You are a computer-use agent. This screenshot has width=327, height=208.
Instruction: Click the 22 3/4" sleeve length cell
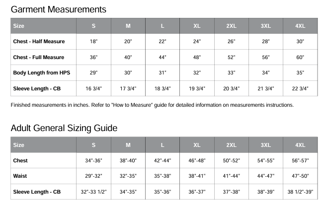click(x=300, y=89)
